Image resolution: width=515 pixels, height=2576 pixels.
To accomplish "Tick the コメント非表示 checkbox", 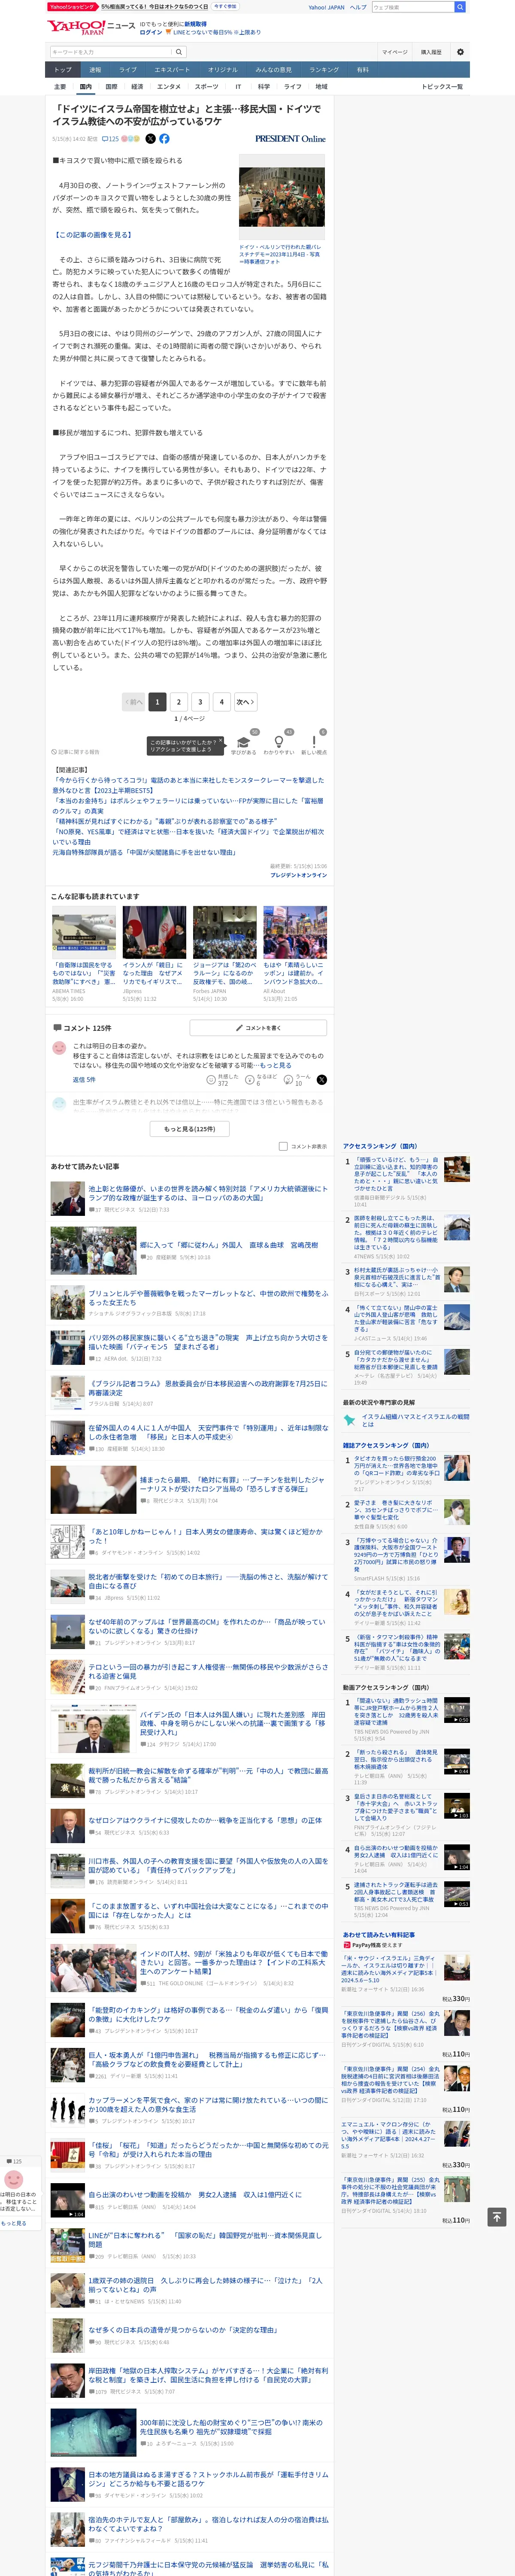I will pyautogui.click(x=283, y=1146).
